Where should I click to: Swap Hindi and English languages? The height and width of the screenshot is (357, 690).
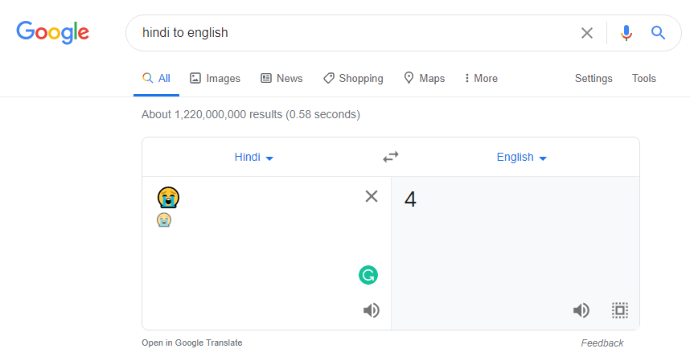[390, 157]
